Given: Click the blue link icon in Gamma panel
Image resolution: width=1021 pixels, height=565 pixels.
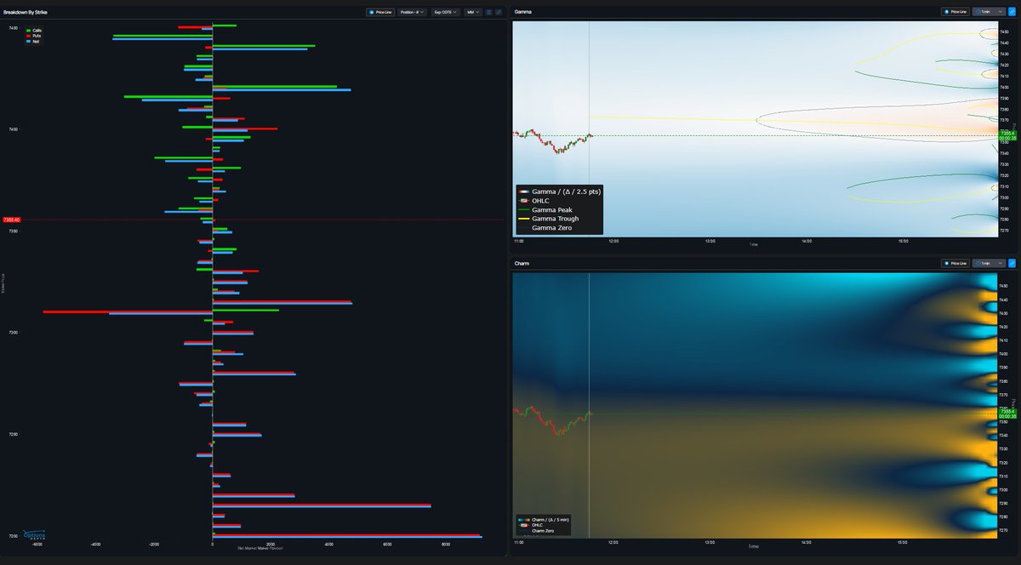Looking at the screenshot, I should tap(1012, 12).
